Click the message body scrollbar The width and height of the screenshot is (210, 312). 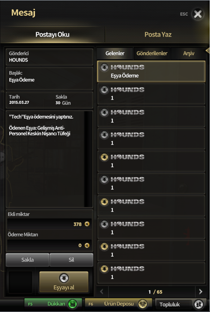(88, 159)
